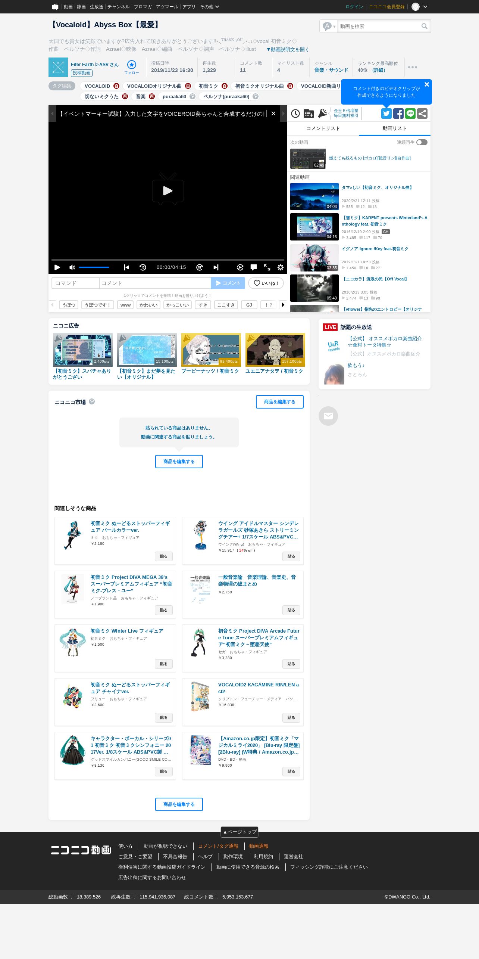Open user avatar dropdown arrow

pyautogui.click(x=425, y=7)
